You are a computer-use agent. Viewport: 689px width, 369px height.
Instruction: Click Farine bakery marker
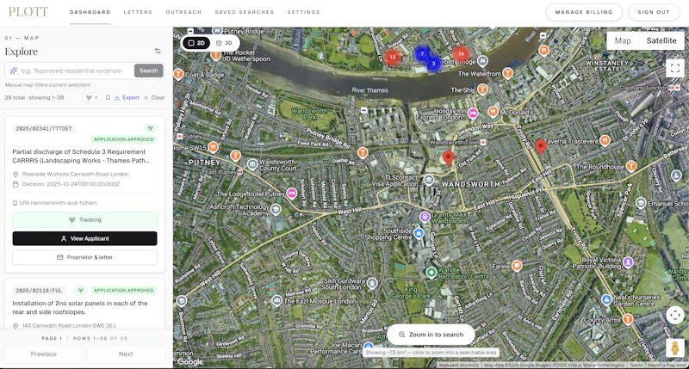[x=518, y=266]
